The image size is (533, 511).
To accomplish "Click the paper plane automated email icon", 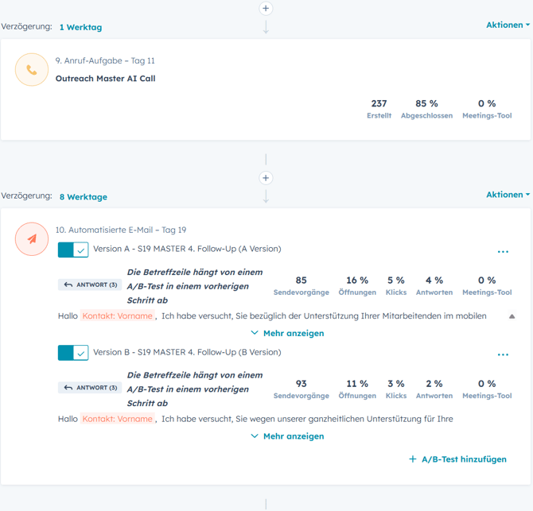I will [x=32, y=239].
